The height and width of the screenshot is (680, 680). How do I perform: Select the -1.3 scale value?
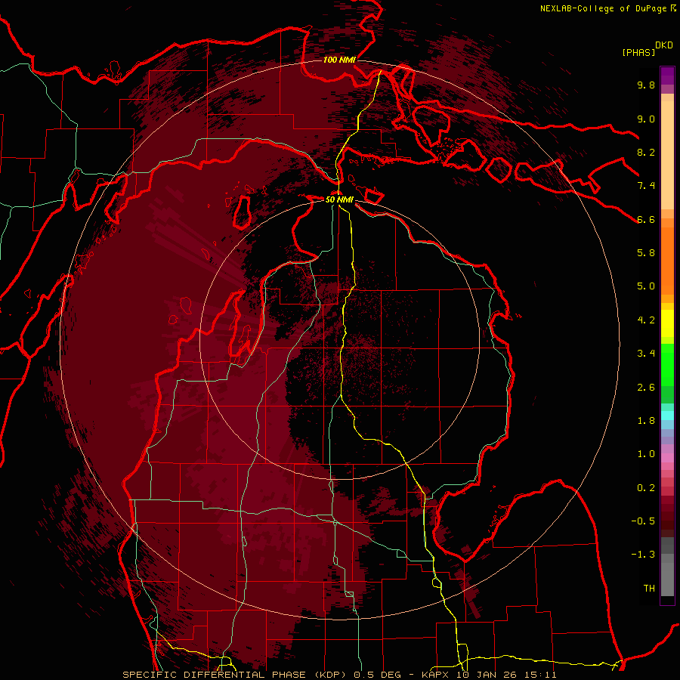[643, 555]
